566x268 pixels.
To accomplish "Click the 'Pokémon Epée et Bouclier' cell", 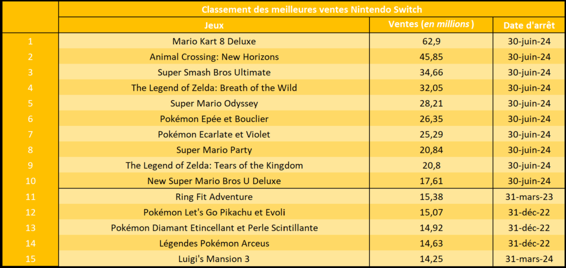I will pyautogui.click(x=214, y=119).
